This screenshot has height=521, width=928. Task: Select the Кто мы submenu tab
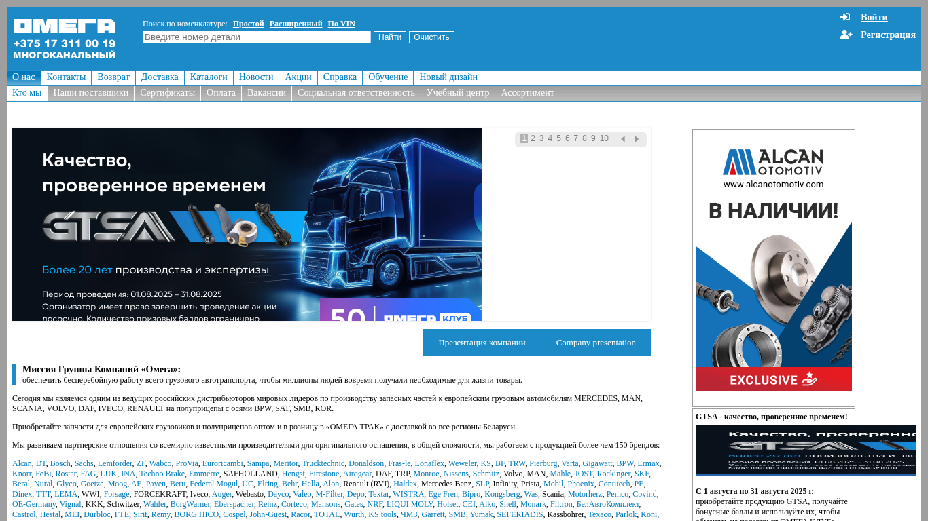click(x=27, y=93)
